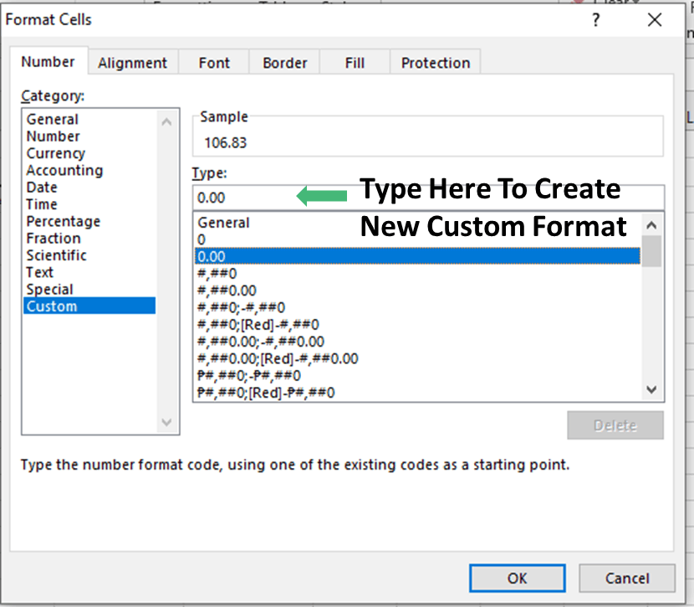694x607 pixels.
Task: Choose the Scientific category
Action: (x=89, y=255)
